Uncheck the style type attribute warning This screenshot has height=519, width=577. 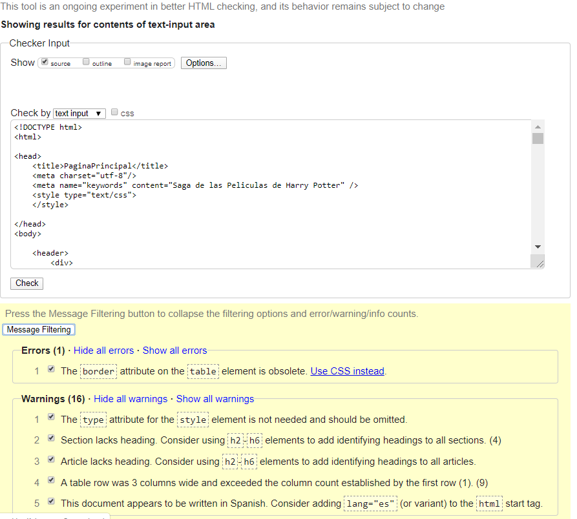pyautogui.click(x=50, y=416)
